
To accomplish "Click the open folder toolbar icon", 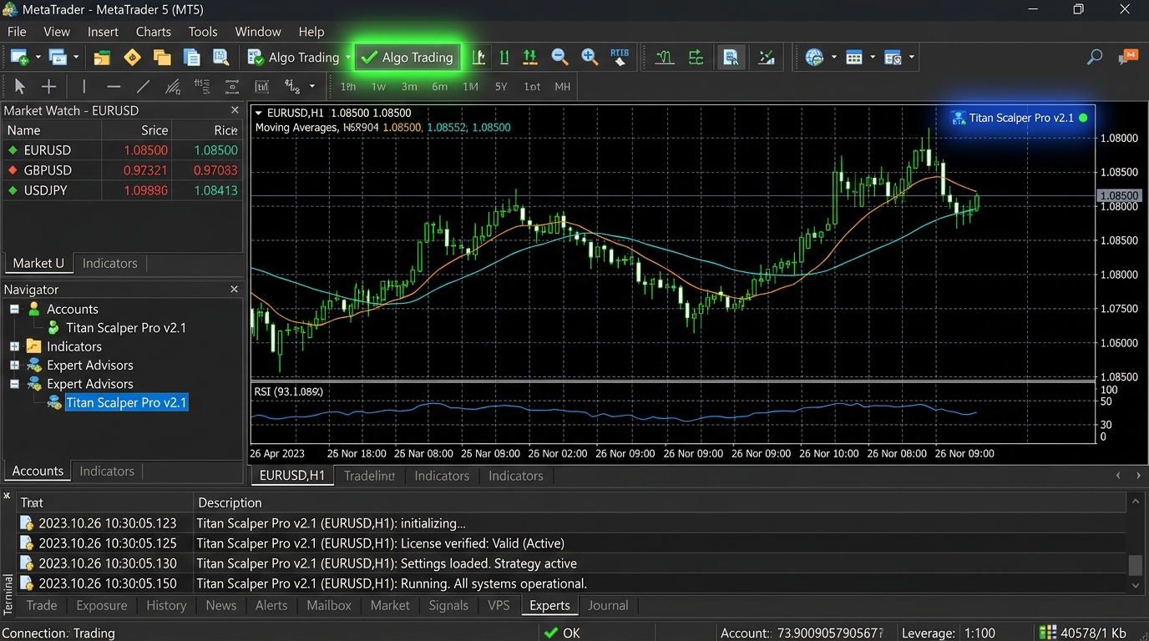I will click(102, 58).
